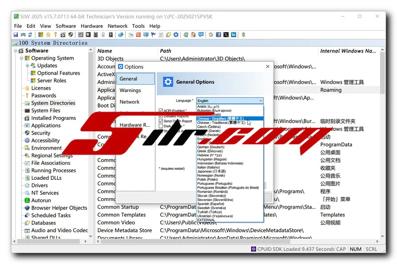Click the Device Metadata Store row name
The width and height of the screenshot is (397, 264).
tap(125, 230)
